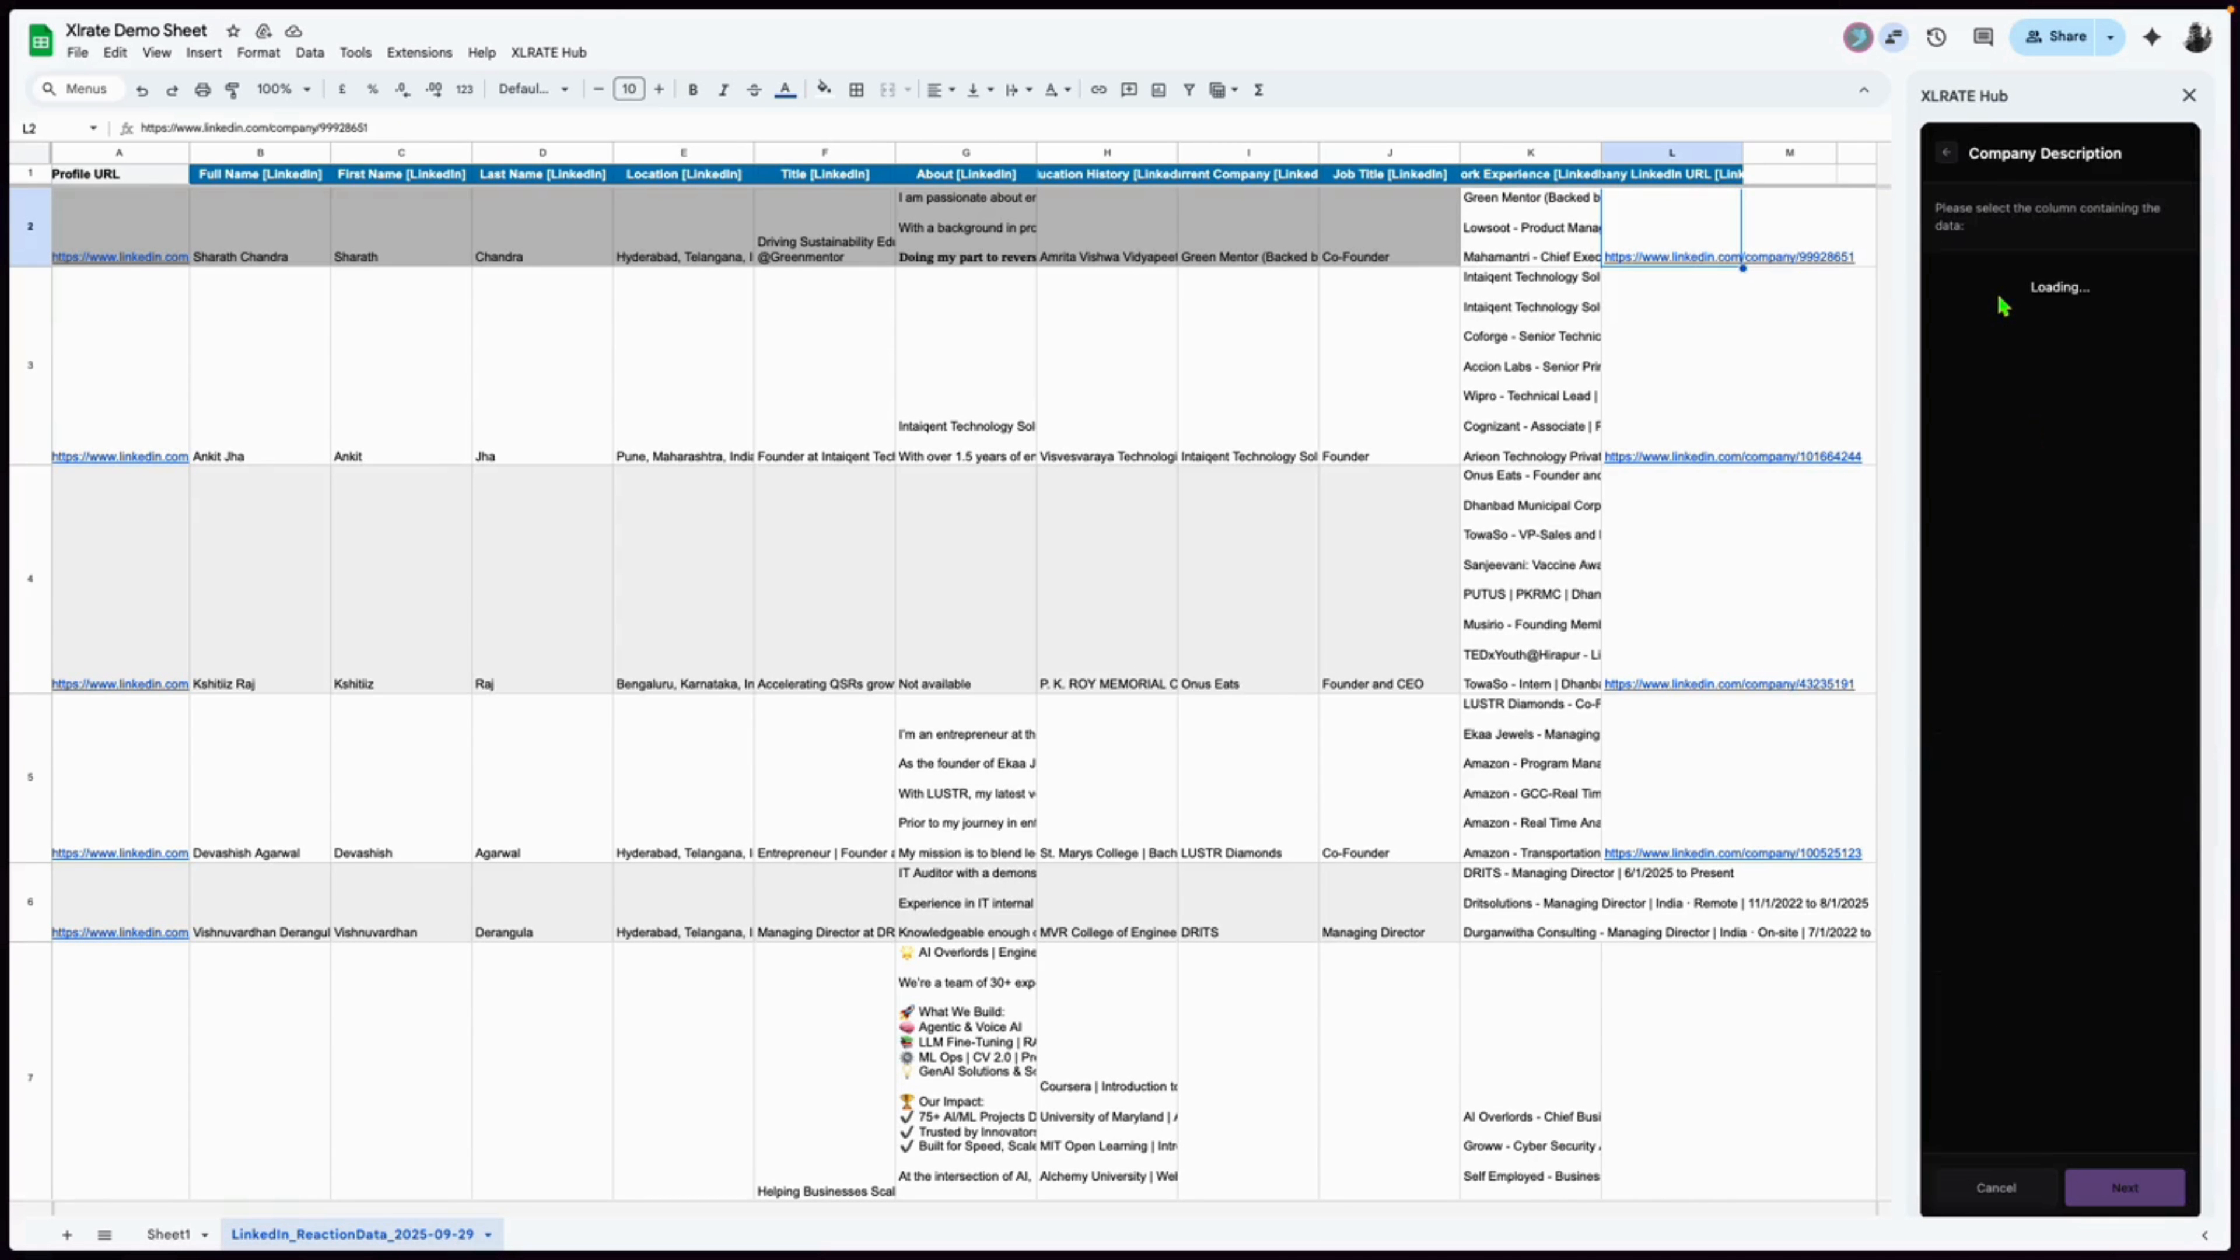Print the spreadsheet
The height and width of the screenshot is (1260, 2240).
[x=202, y=90]
